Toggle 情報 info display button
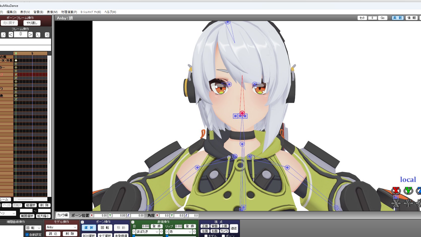 point(412,18)
